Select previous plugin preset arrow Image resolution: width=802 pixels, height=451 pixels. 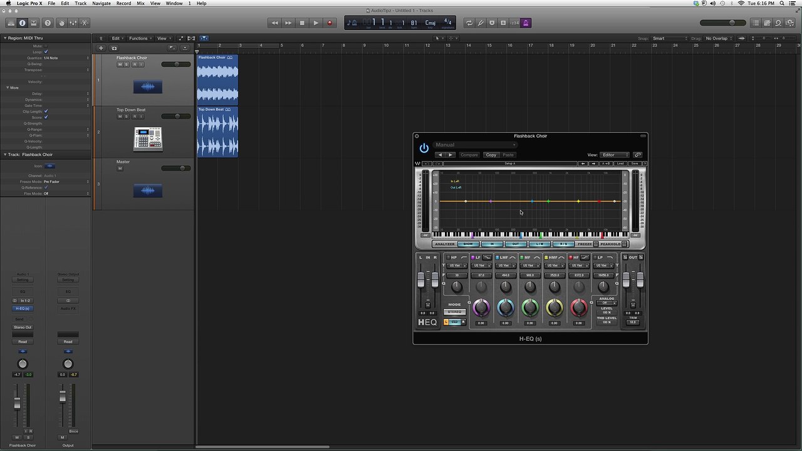click(440, 155)
